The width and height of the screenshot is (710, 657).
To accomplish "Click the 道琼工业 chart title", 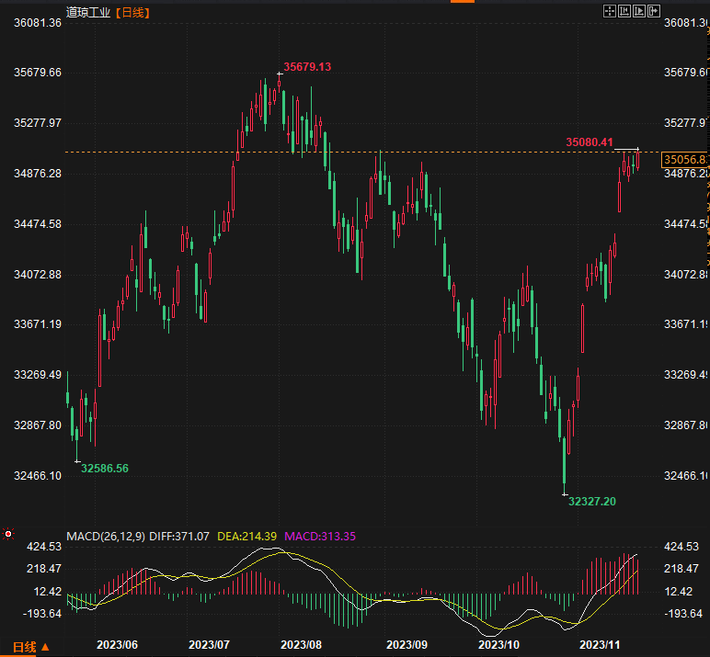I will coord(87,13).
